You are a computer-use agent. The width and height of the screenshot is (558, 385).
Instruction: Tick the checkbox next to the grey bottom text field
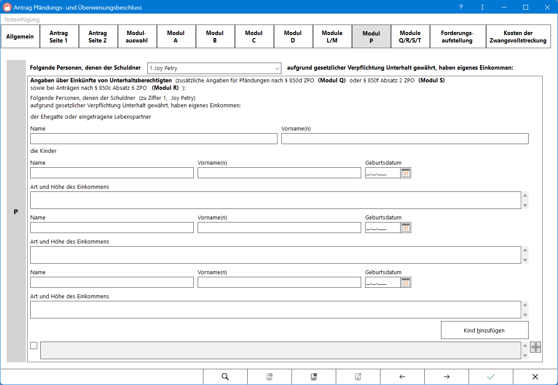click(34, 346)
